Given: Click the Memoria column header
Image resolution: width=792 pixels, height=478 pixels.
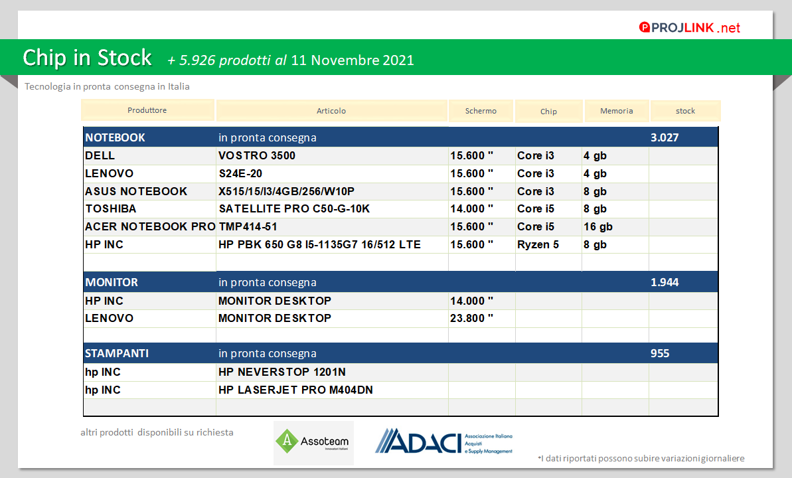Looking at the screenshot, I should (x=616, y=111).
